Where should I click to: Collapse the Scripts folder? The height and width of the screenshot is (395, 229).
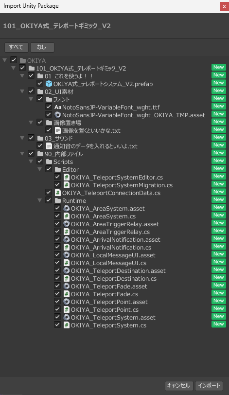pyautogui.click(x=31, y=162)
